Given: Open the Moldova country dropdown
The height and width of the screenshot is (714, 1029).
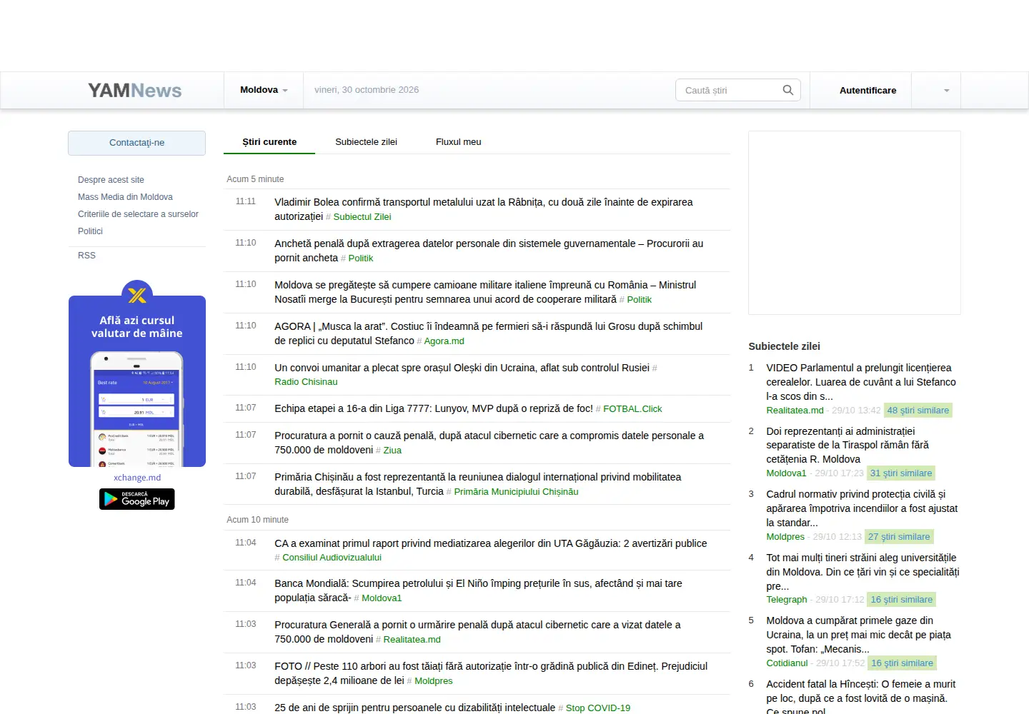Looking at the screenshot, I should (x=264, y=90).
